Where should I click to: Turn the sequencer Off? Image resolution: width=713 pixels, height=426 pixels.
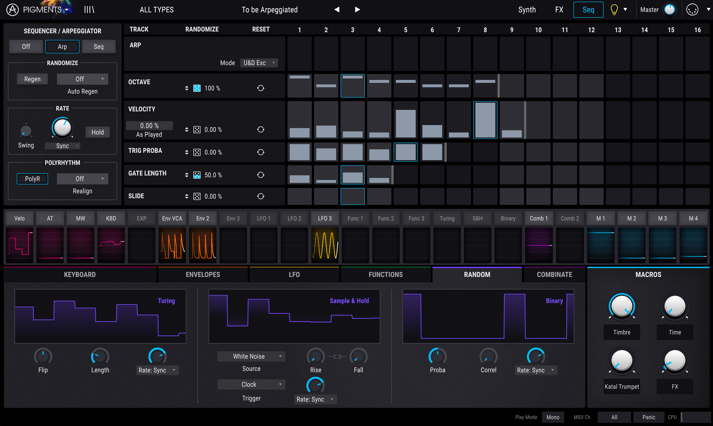(x=26, y=46)
